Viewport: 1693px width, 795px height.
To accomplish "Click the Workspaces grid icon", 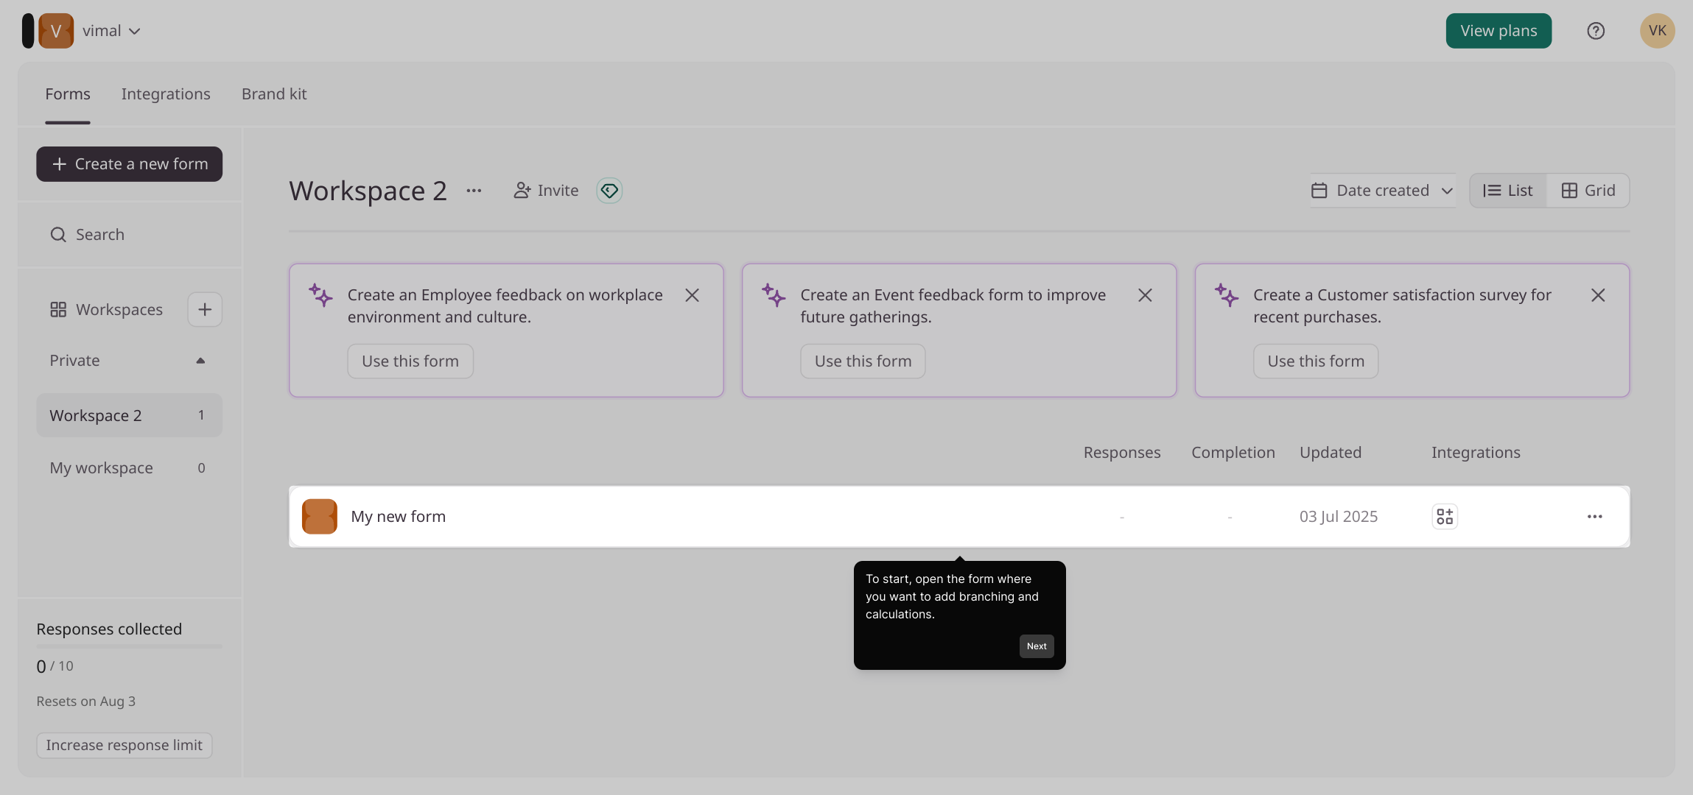I will [x=58, y=310].
